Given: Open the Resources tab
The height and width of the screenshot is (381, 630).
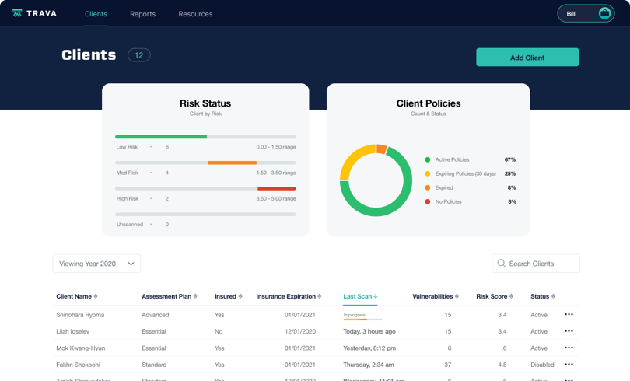Looking at the screenshot, I should tap(195, 14).
